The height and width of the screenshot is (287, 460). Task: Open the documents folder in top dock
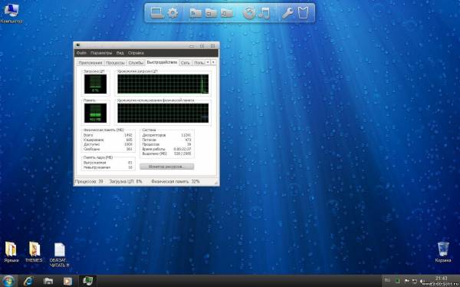(195, 13)
